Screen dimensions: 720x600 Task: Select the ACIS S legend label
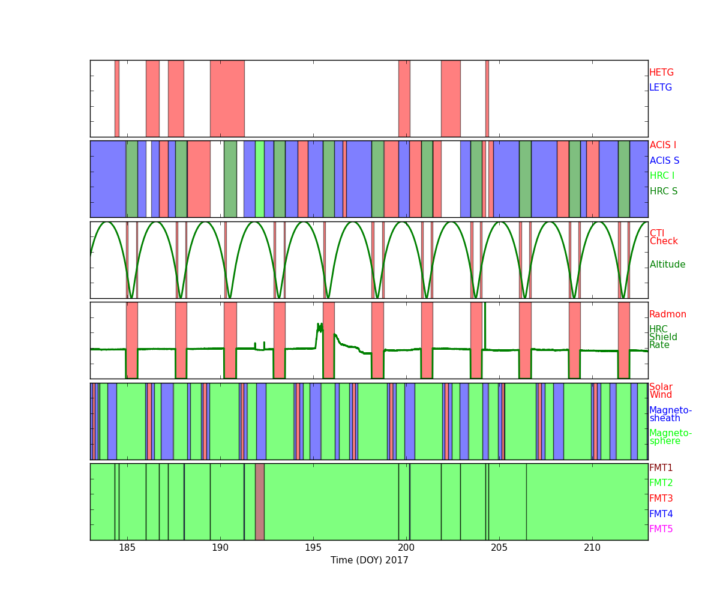click(664, 161)
